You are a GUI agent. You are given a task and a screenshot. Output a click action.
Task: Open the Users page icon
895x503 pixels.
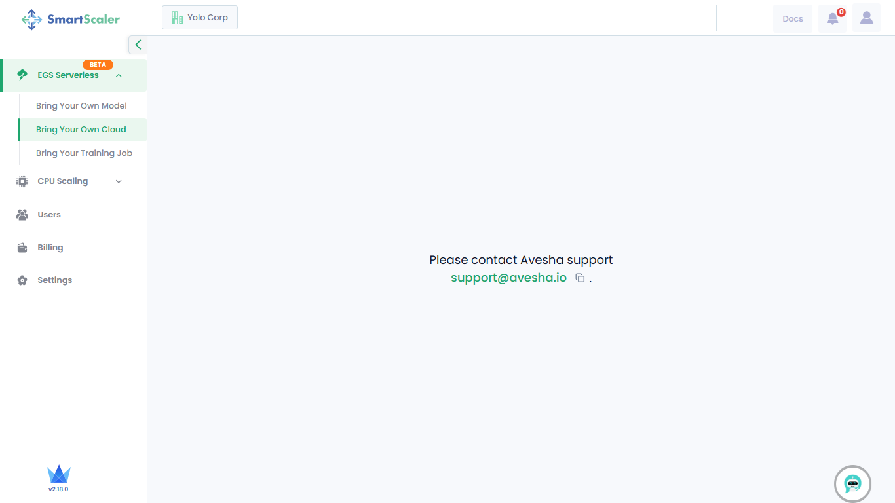pos(22,215)
